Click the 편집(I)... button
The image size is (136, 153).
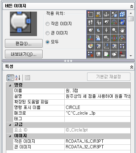[x=24, y=43]
